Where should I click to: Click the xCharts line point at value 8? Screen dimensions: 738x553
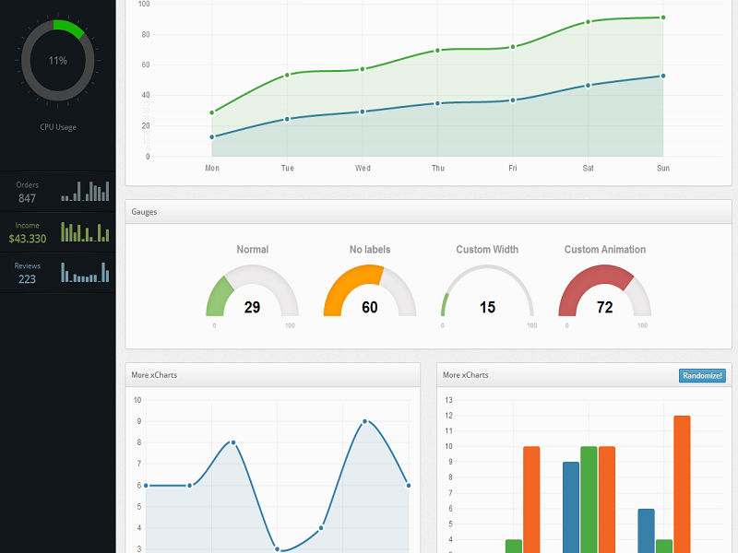coord(232,442)
